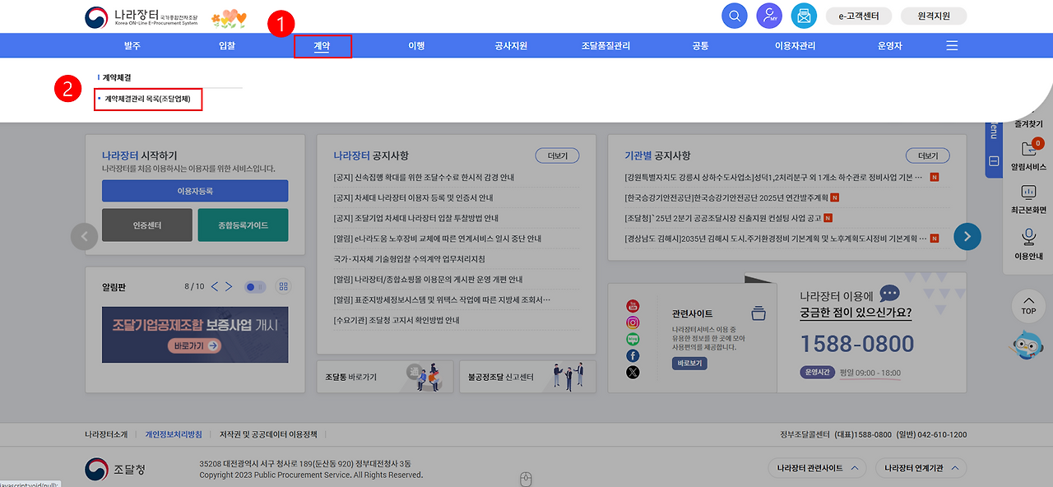This screenshot has height=487, width=1053.
Task: Expand the 나라장터 연계기관 dropdown
Action: [921, 468]
